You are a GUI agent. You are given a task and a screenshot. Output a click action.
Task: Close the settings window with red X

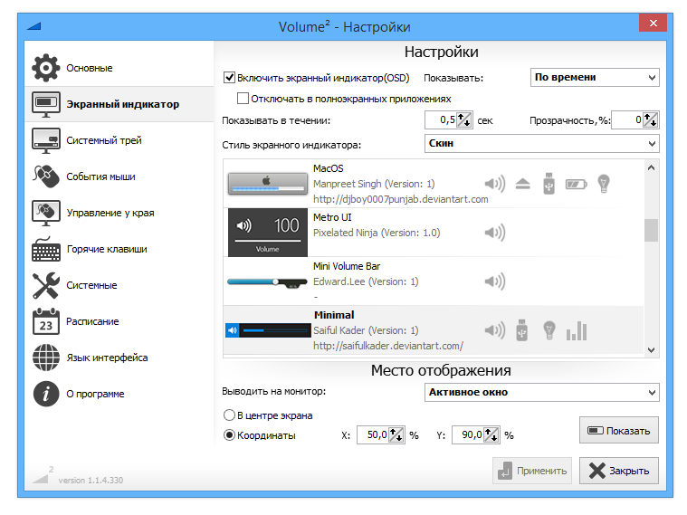click(x=653, y=23)
